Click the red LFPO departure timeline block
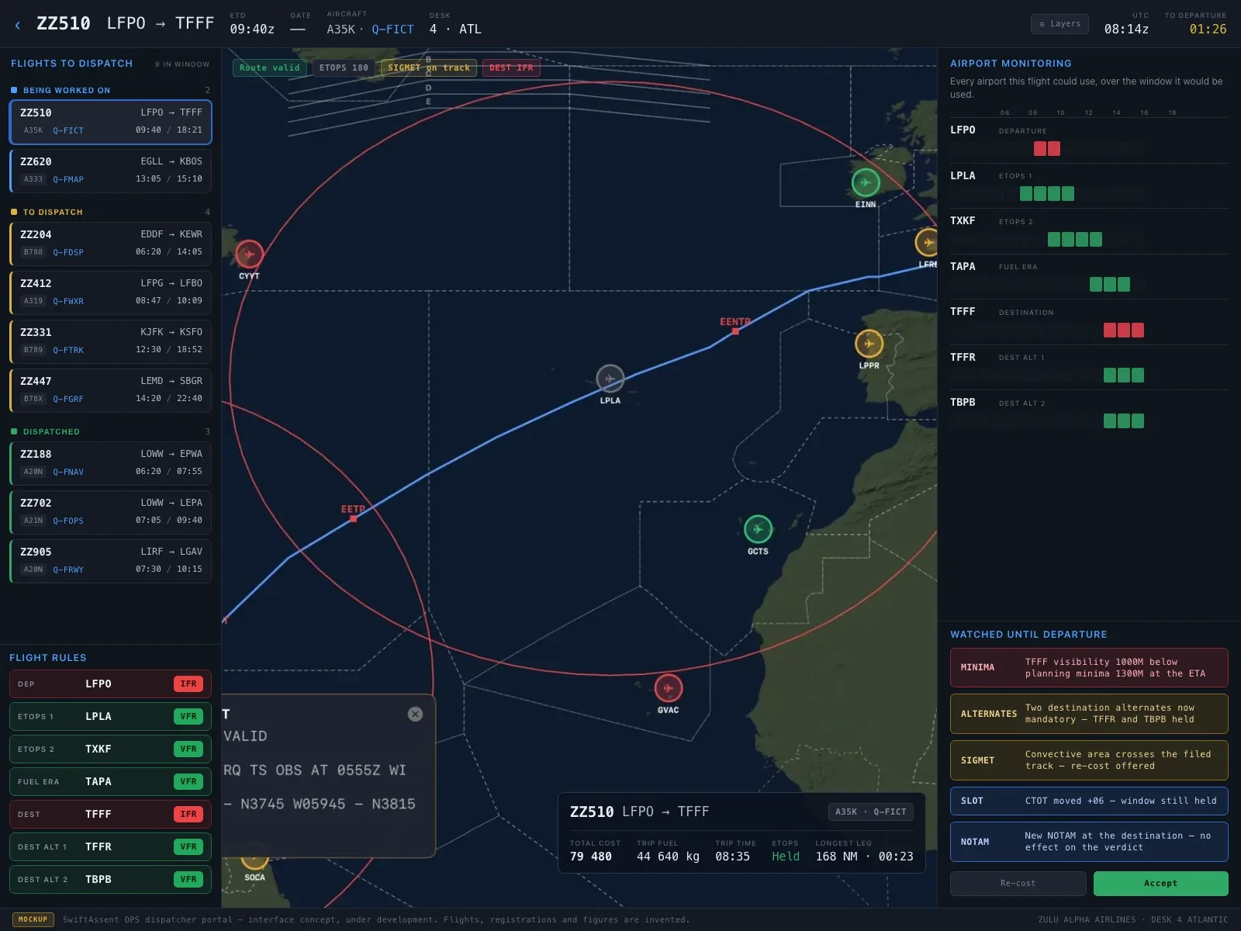 coord(1047,149)
